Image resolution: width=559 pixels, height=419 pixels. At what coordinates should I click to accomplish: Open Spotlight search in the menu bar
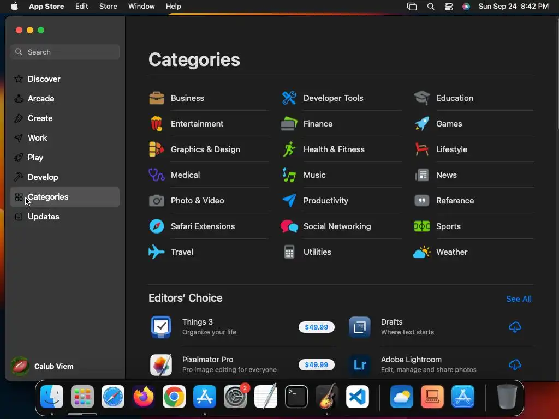click(431, 7)
